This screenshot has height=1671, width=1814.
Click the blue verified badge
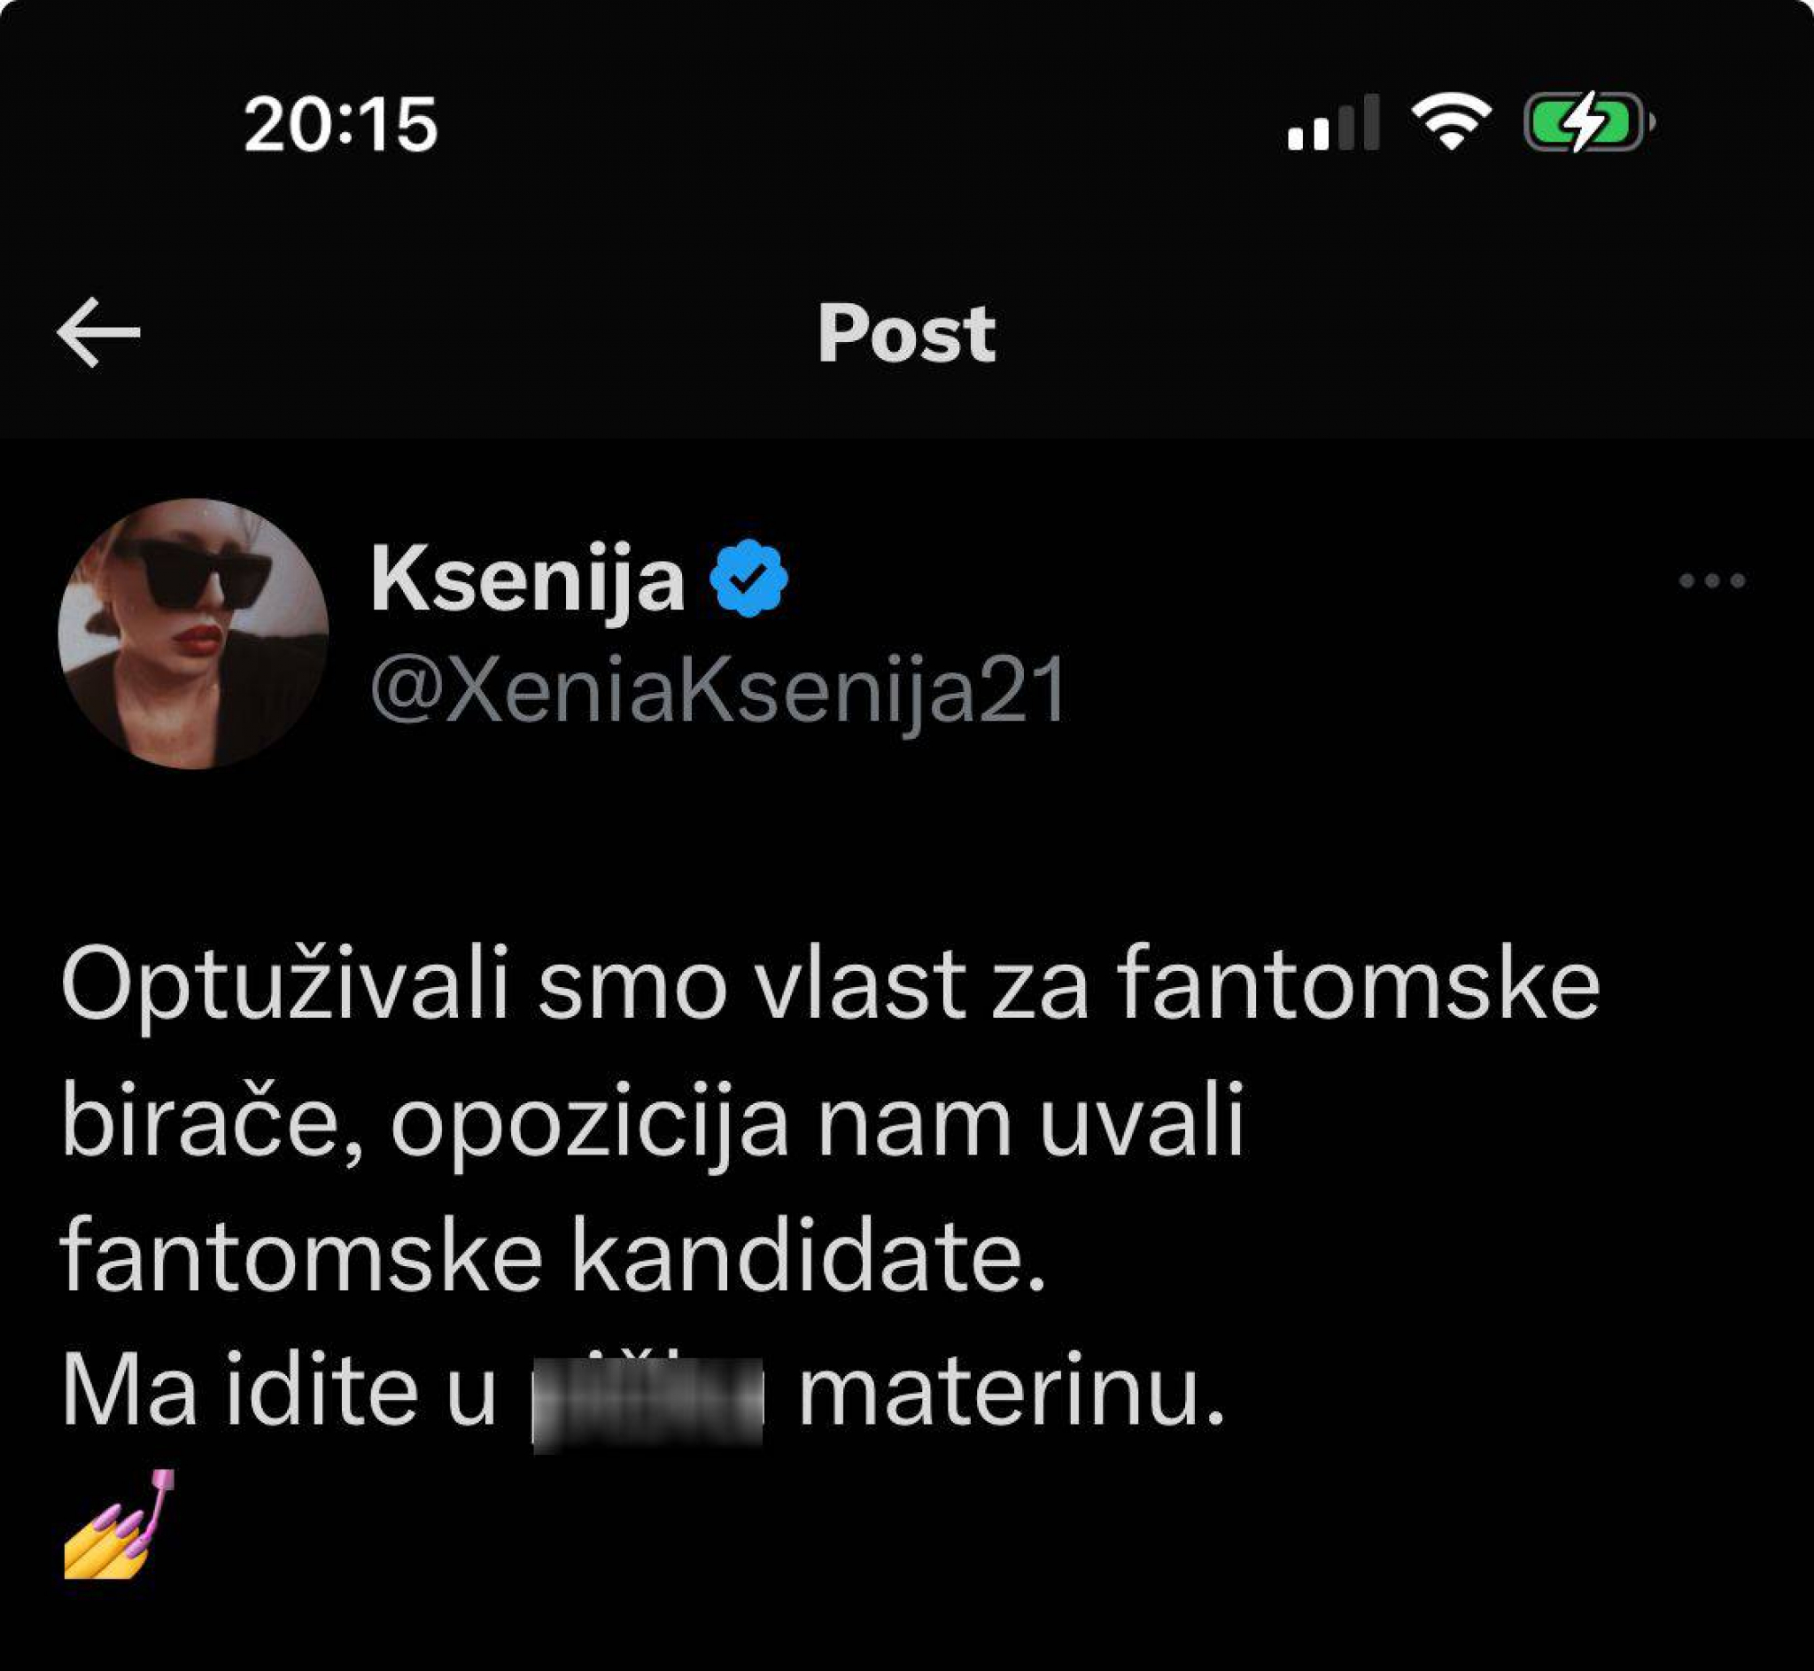[x=748, y=579]
